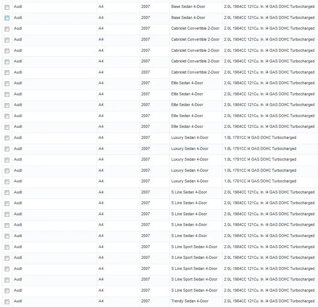The height and width of the screenshot is (307, 318).
Task: Click 'Audi' in the Trendy Sedan row
Action: point(18,301)
